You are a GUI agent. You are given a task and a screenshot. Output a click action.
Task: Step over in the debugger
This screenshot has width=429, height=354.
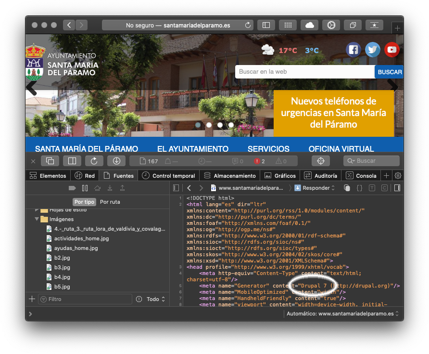tap(98, 188)
